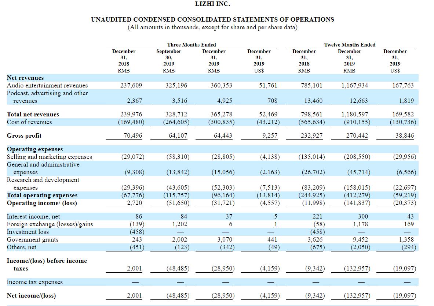
Task: Click the 'Total operating expenses' row label
Action: tap(42, 195)
